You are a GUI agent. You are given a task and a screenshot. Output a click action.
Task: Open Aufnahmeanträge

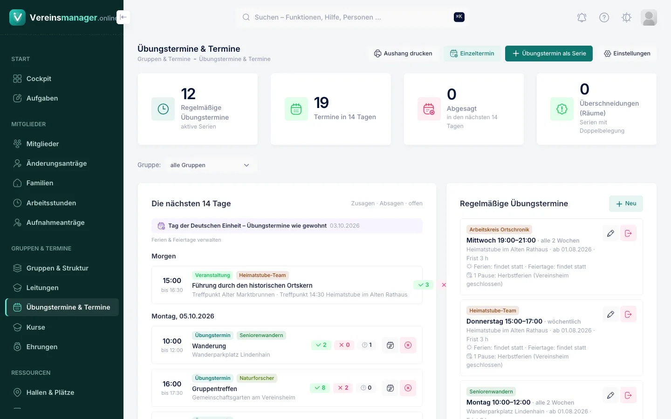click(x=62, y=223)
